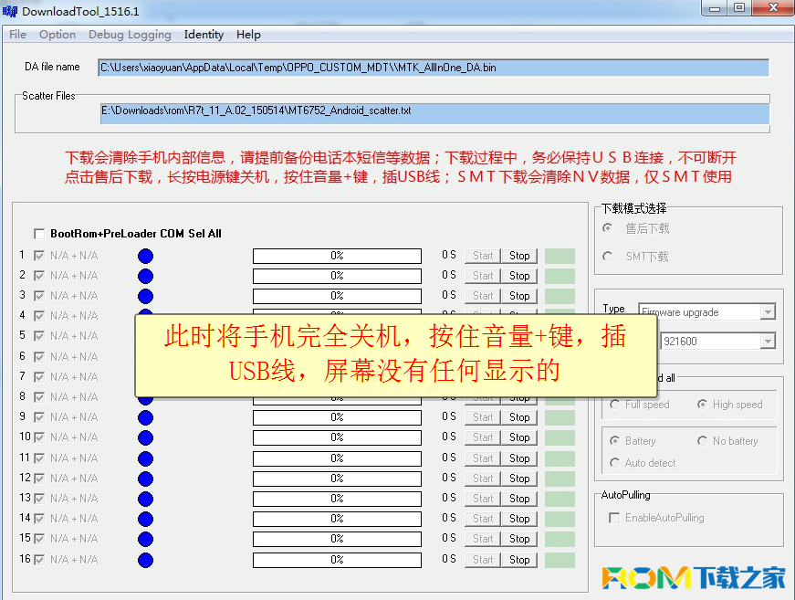This screenshot has width=795, height=600.
Task: Select the Battery radio option
Action: pyautogui.click(x=614, y=441)
